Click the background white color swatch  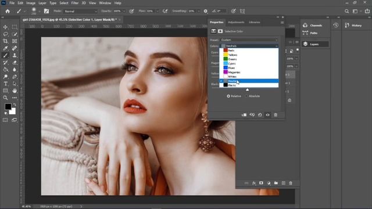[x=13, y=111]
